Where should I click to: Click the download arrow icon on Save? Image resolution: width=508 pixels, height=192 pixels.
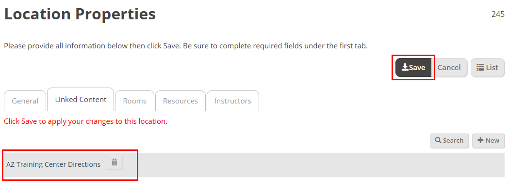405,67
